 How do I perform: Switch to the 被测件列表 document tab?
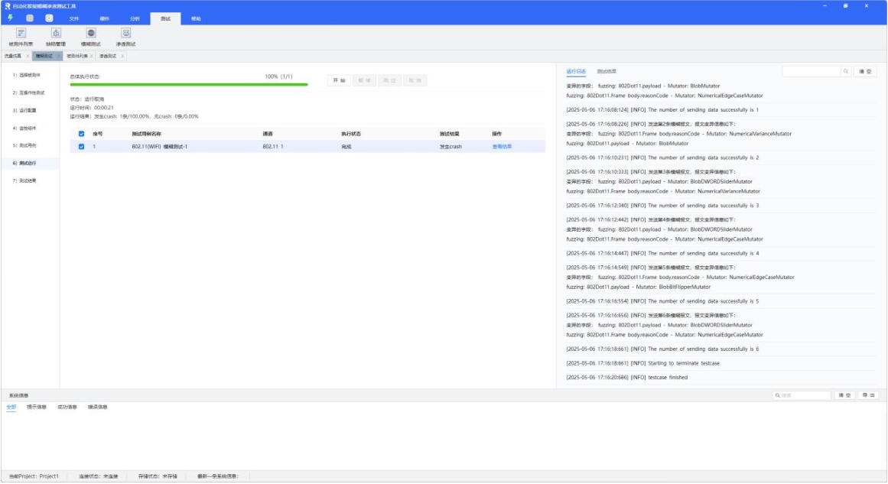[77, 56]
